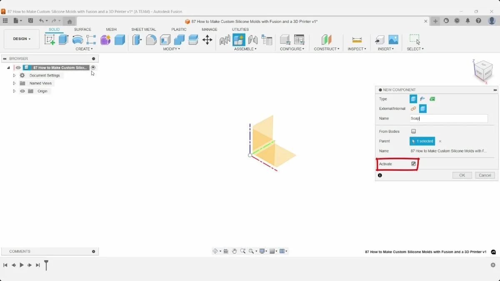500x281 pixels.
Task: Select the Joint tool in Assemble
Action: point(253,40)
